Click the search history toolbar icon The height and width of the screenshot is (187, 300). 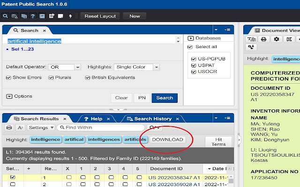pyautogui.click(x=15, y=16)
